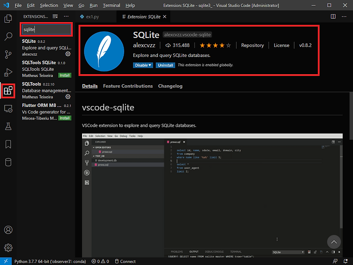Click the scroll-to-top arrow button
The height and width of the screenshot is (265, 353).
click(x=334, y=242)
